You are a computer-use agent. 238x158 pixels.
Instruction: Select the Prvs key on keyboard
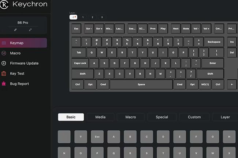pyautogui.click(x=153, y=29)
